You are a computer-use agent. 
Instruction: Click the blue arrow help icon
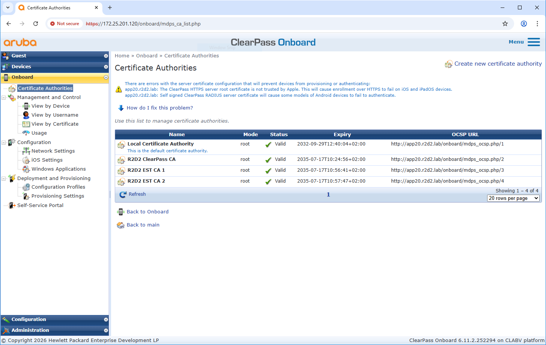point(121,108)
